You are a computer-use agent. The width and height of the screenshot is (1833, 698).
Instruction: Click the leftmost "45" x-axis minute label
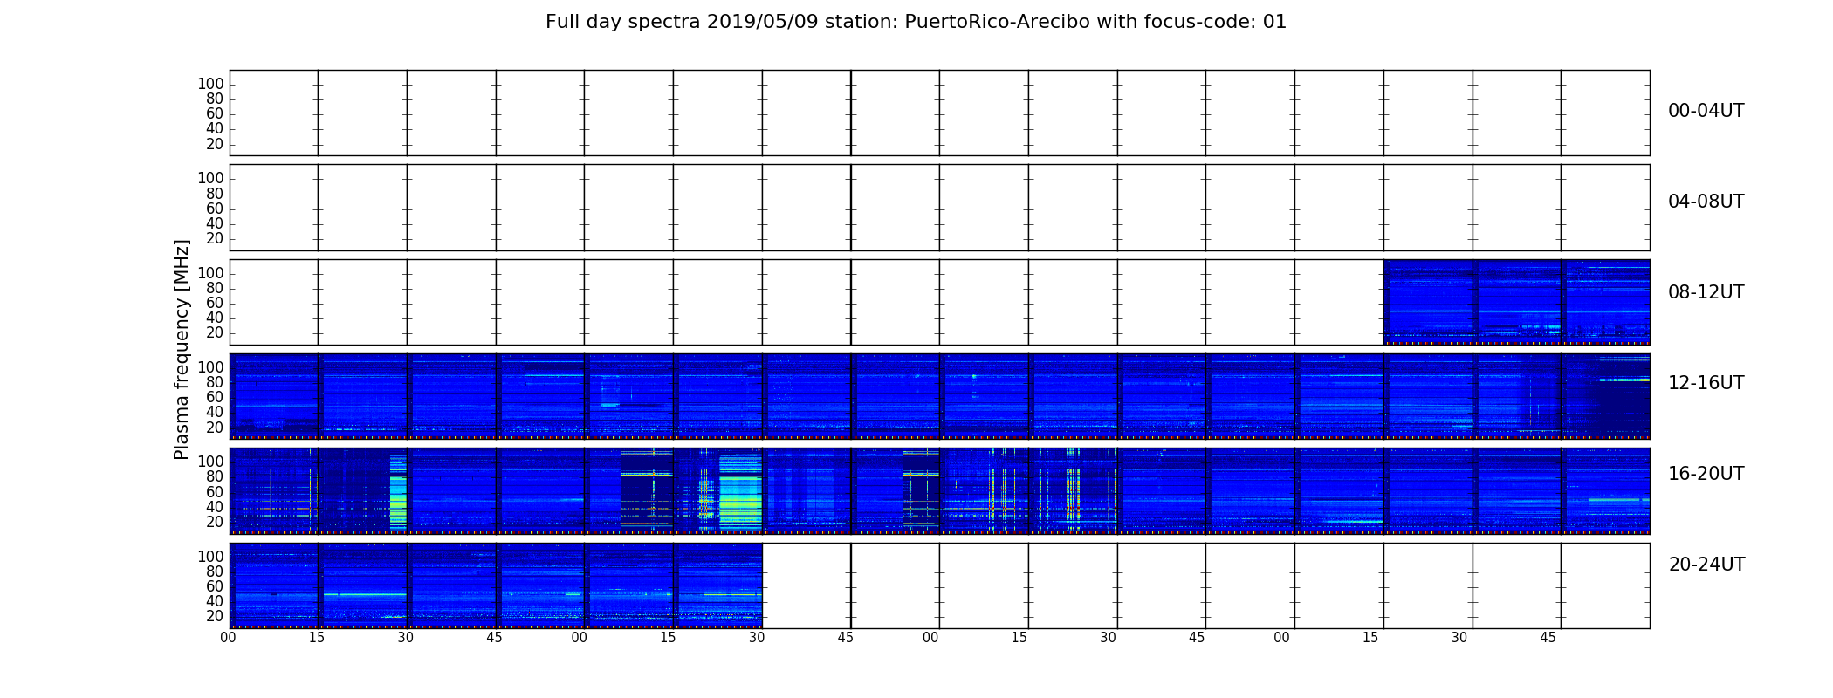click(494, 638)
